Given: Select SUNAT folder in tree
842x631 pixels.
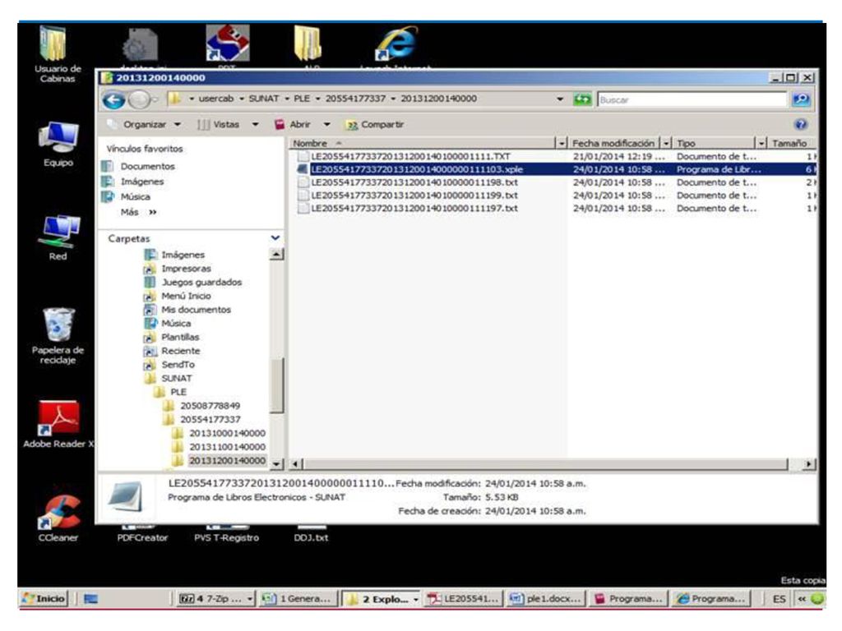Looking at the screenshot, I should point(176,378).
